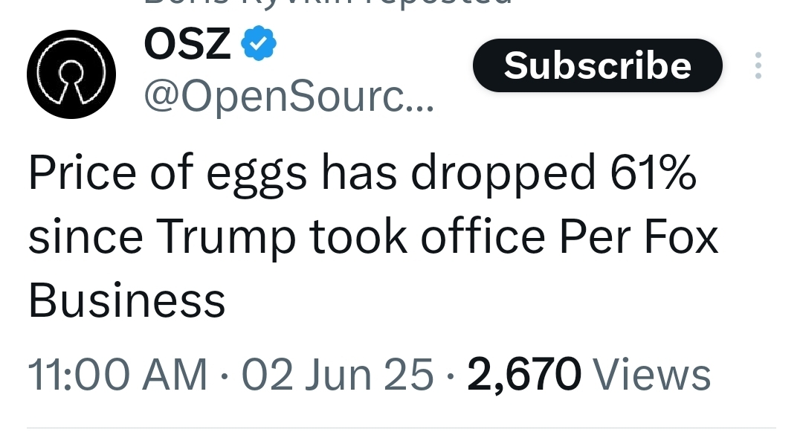Screen dimensions: 803x438
Task: Click the 11:00 AM timestamp
Action: [x=117, y=375]
